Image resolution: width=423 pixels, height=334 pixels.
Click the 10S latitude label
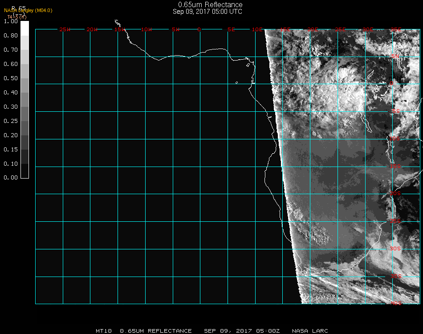tap(395, 138)
